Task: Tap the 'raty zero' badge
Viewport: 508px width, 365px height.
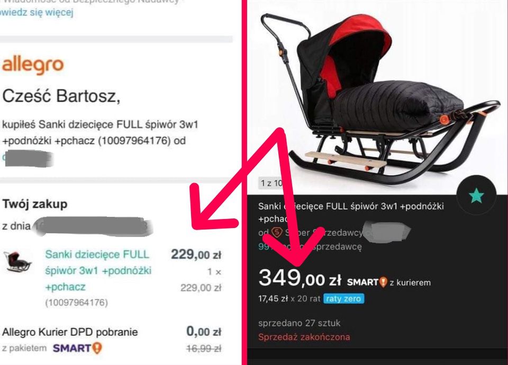Action: pyautogui.click(x=344, y=298)
